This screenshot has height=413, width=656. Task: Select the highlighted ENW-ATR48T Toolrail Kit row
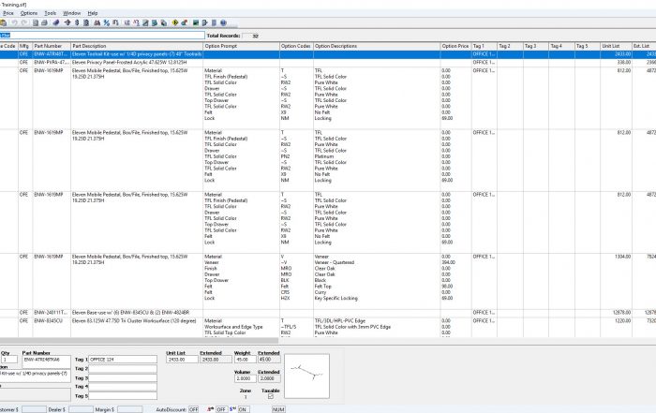[x=328, y=54]
